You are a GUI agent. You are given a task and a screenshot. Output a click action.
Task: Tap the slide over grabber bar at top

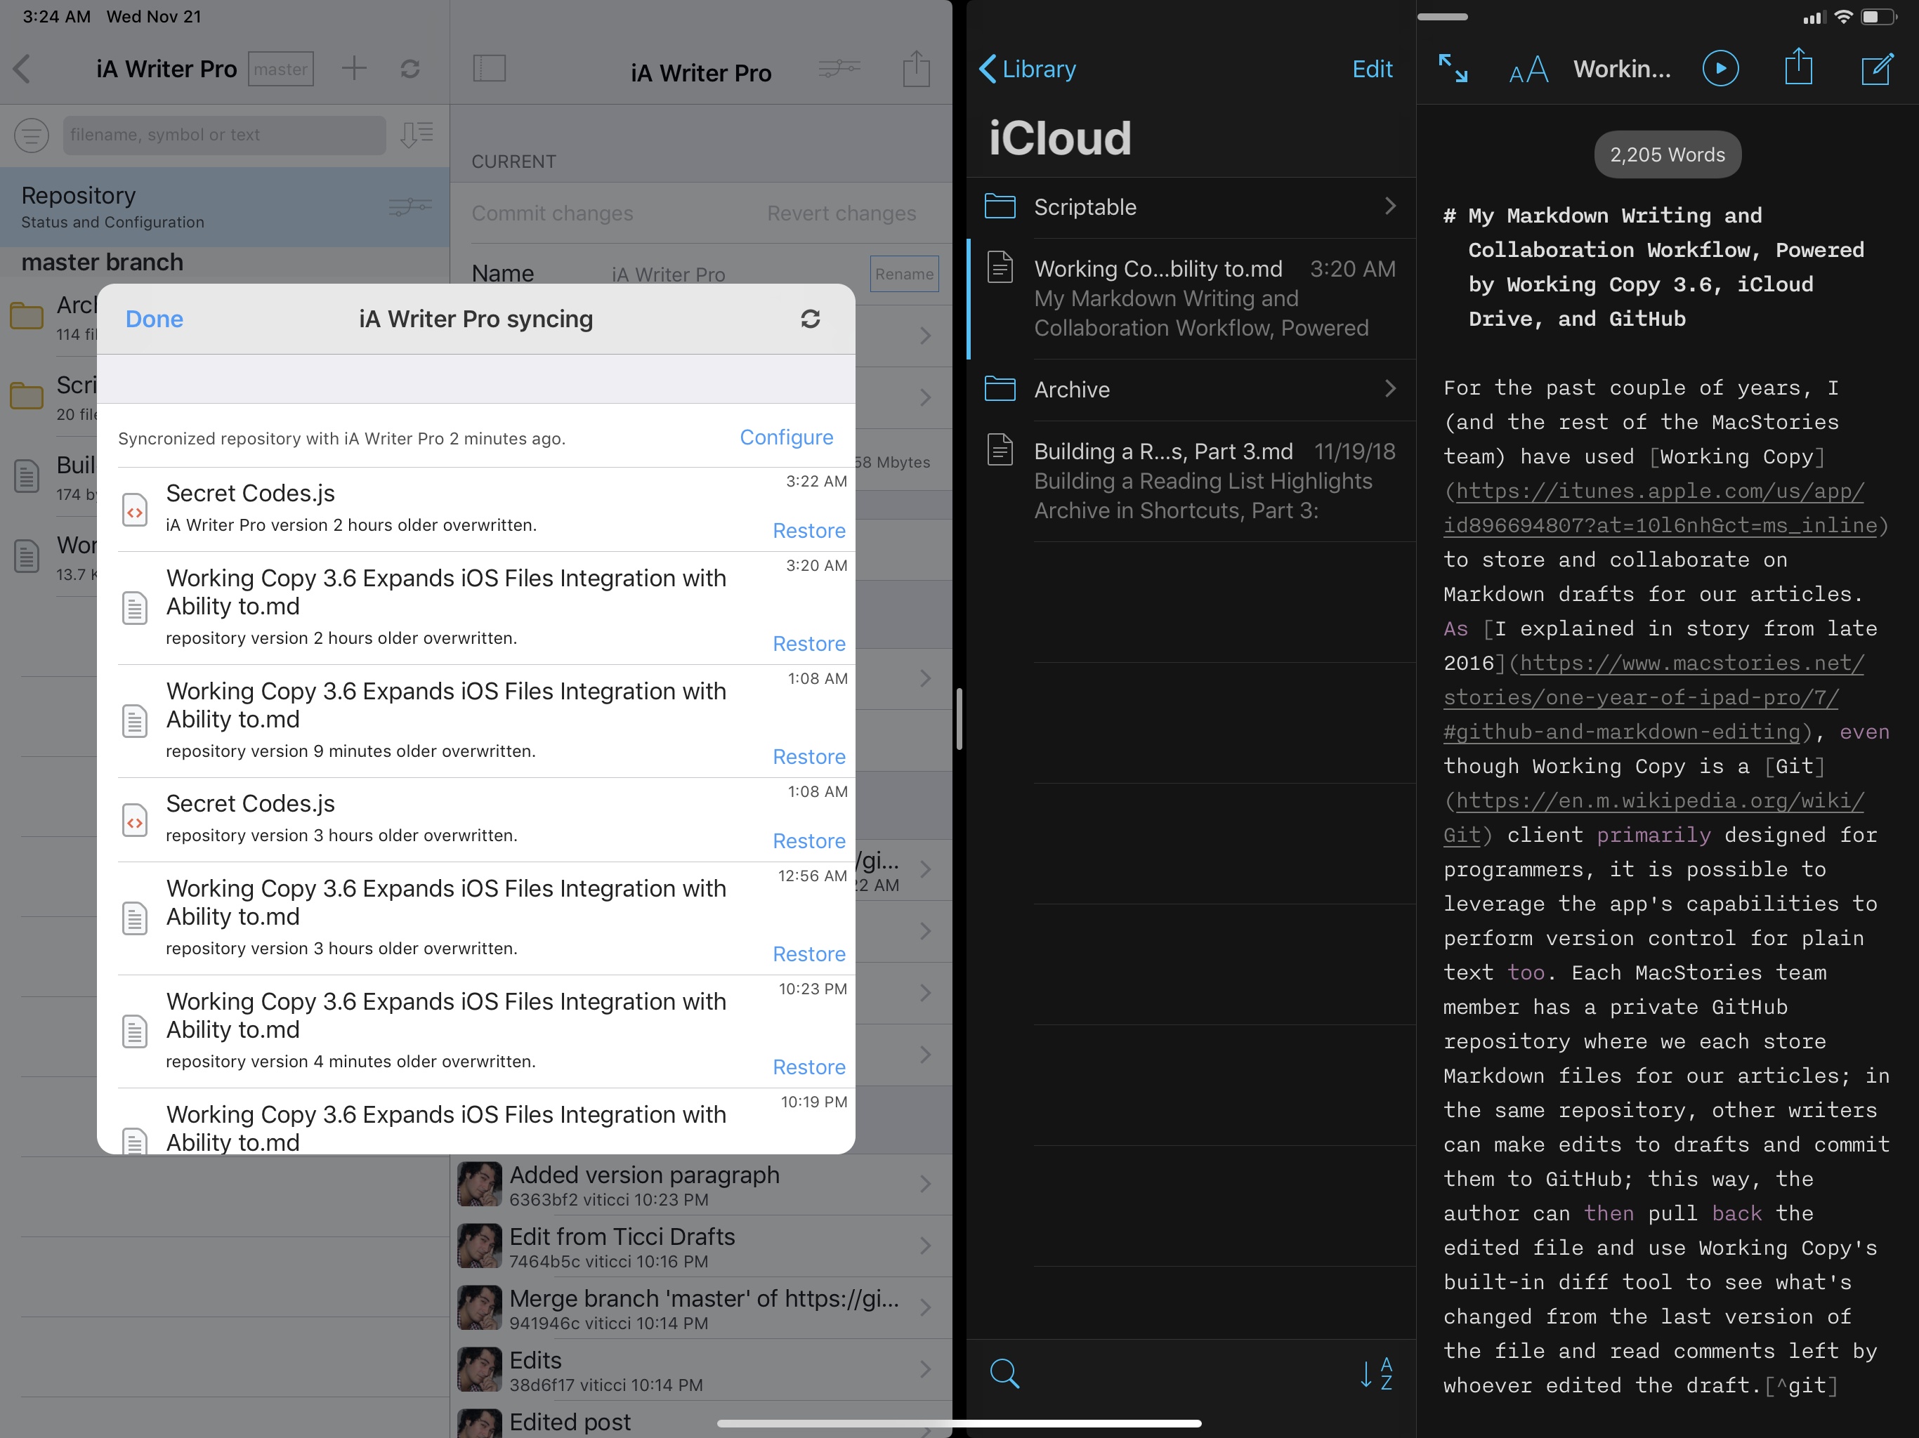pyautogui.click(x=1442, y=16)
